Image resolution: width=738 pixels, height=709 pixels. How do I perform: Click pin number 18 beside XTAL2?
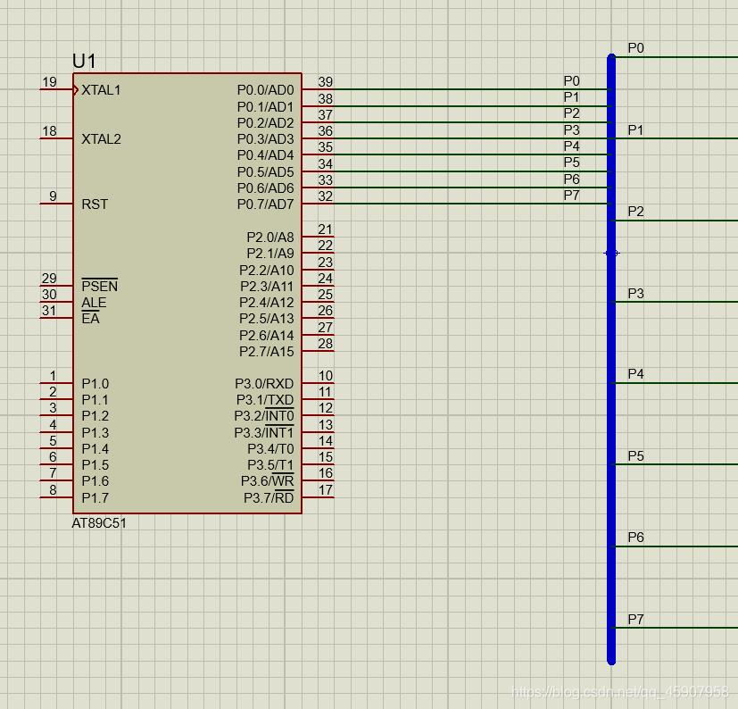click(49, 131)
